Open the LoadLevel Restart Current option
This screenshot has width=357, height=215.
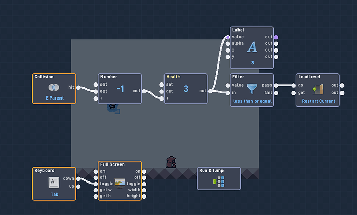pyautogui.click(x=318, y=101)
